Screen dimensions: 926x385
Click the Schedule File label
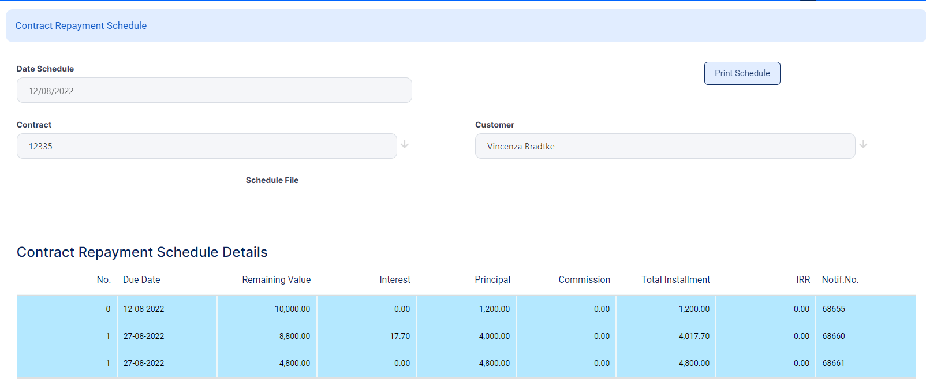coord(272,181)
